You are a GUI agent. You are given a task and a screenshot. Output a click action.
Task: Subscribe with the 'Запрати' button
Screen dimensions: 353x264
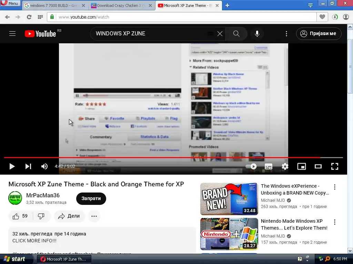pyautogui.click(x=91, y=198)
